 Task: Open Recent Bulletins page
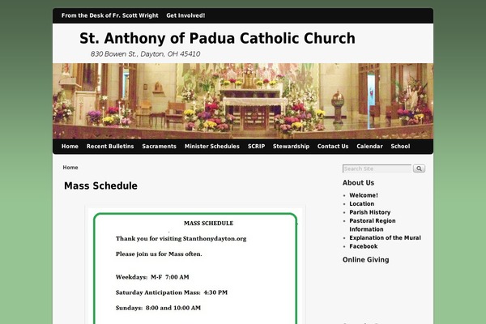110,147
